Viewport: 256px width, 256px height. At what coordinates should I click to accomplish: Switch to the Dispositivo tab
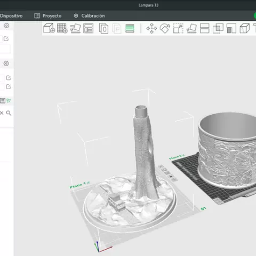click(11, 16)
